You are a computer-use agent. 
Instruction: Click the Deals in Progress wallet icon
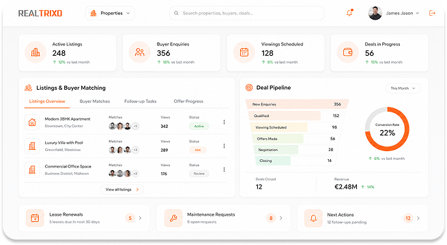(348, 52)
